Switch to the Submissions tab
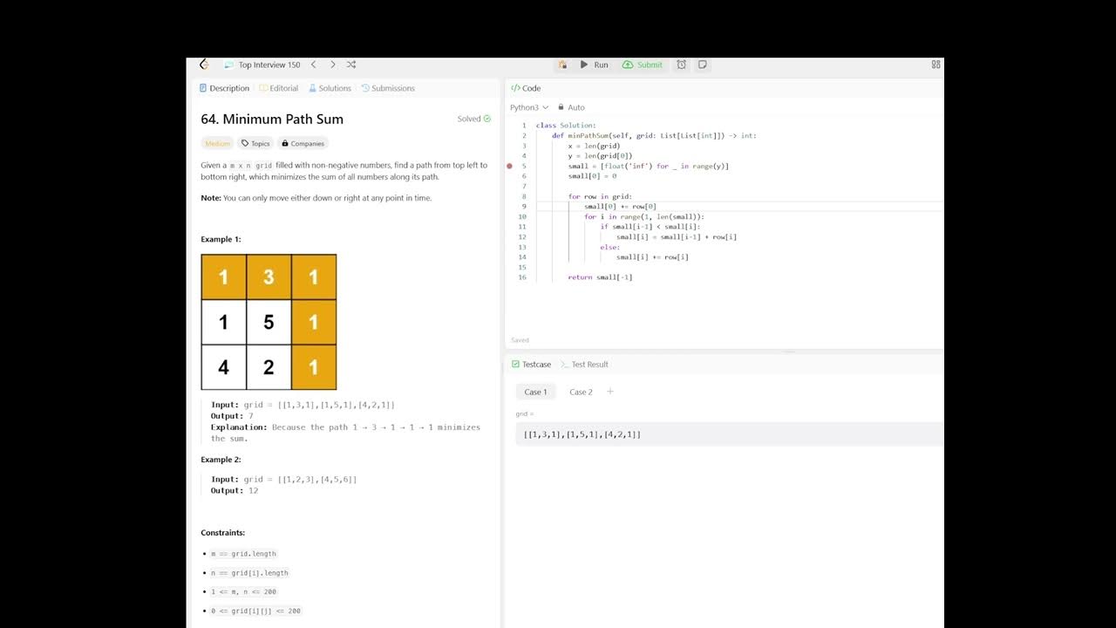The width and height of the screenshot is (1116, 628). pos(389,88)
